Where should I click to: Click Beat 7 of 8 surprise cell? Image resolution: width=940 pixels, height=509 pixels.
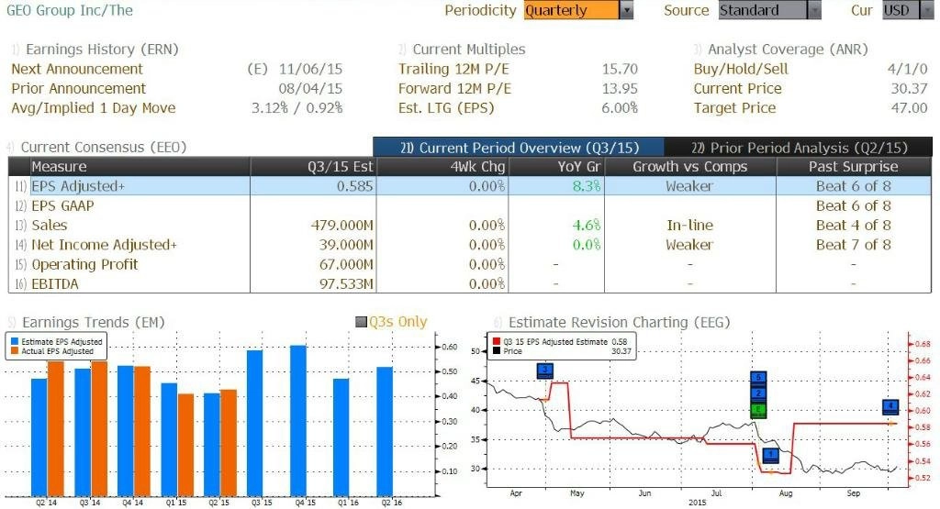click(853, 244)
